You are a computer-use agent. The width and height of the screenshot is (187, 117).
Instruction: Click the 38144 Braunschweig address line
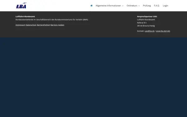[x=146, y=26]
